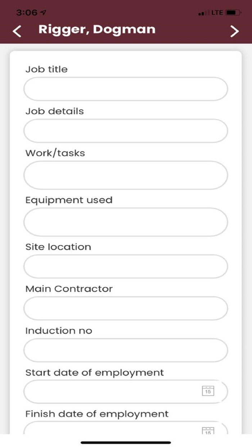Select the Site location input field
Screen dimensions: 252x448
pyautogui.click(x=125, y=266)
